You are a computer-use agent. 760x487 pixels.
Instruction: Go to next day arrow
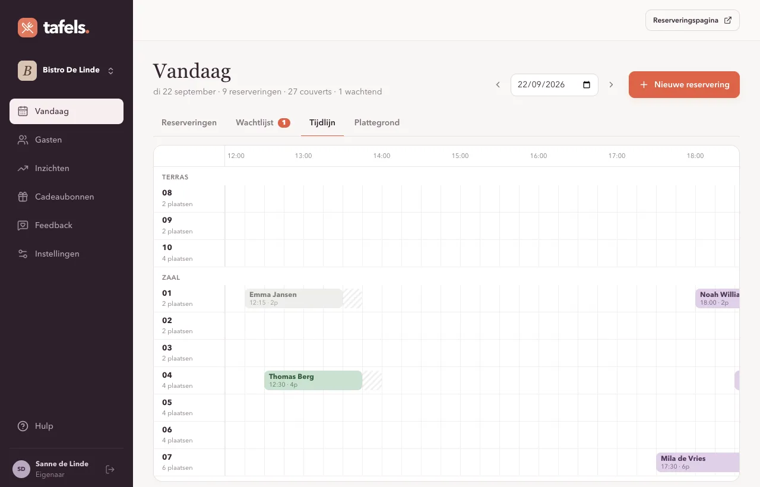click(611, 85)
